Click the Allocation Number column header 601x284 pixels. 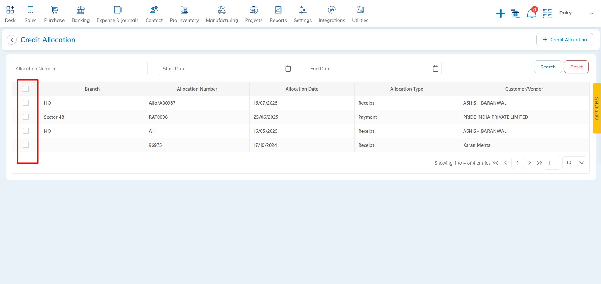197,89
